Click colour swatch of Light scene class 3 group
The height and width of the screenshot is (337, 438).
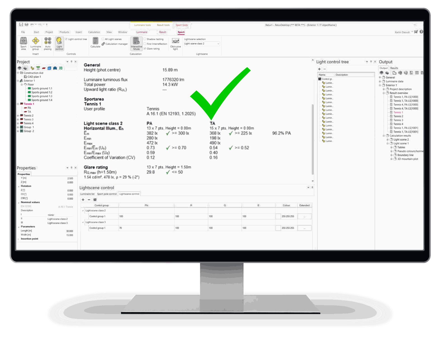pyautogui.click(x=278, y=228)
